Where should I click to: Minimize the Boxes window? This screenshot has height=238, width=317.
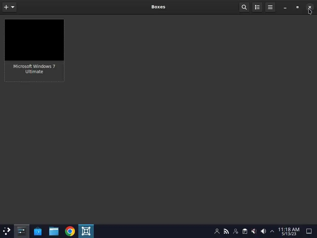click(x=285, y=7)
